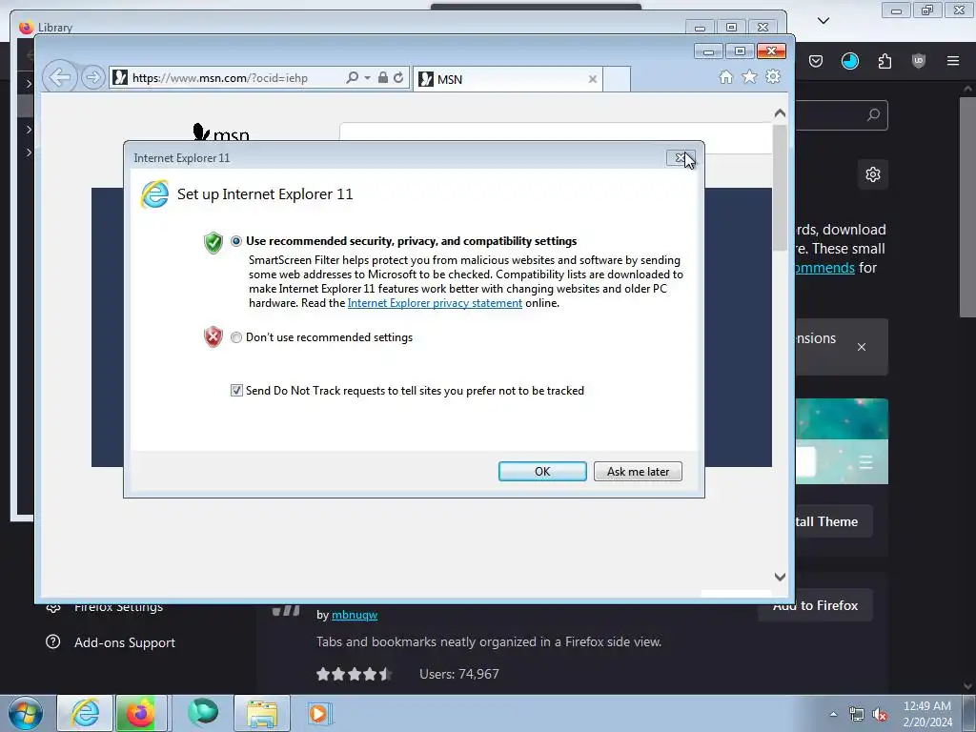
Task: Expand the first Library sidebar chevron
Action: click(29, 83)
